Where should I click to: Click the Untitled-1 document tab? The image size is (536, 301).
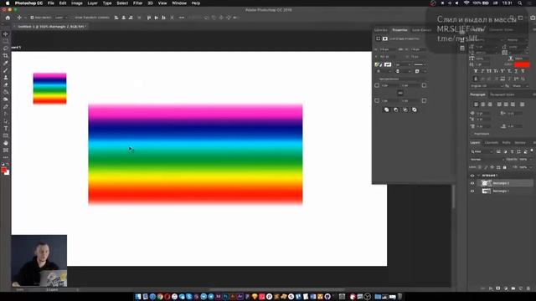coord(52,26)
